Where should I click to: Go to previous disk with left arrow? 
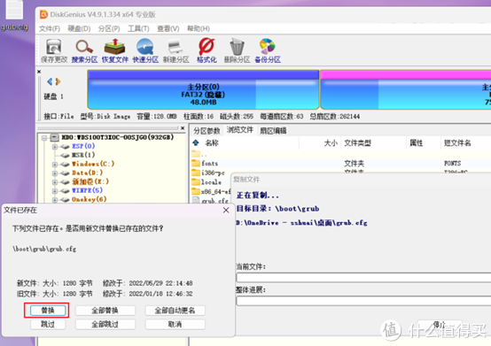click(49, 81)
